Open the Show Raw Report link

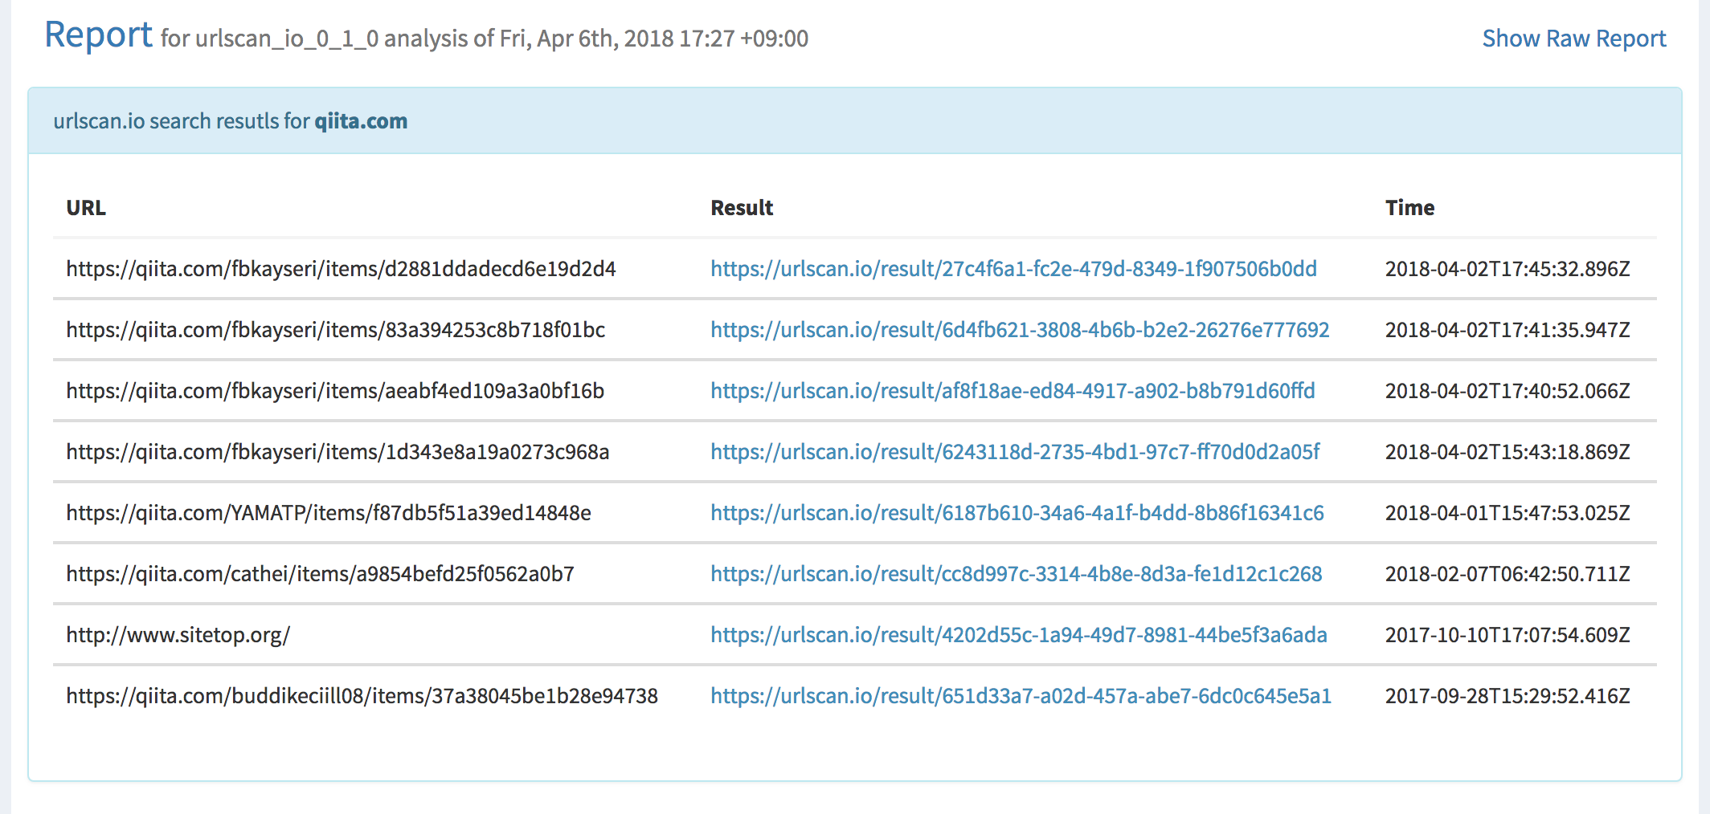(x=1573, y=39)
